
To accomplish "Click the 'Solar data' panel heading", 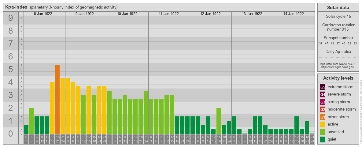I will [x=338, y=8].
